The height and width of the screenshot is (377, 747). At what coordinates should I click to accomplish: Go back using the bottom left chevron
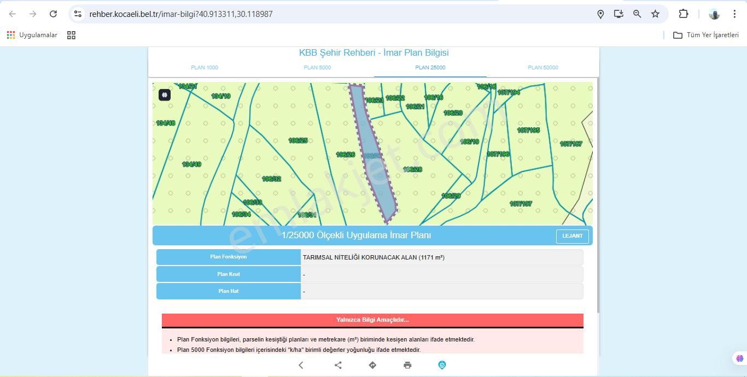[x=301, y=365]
